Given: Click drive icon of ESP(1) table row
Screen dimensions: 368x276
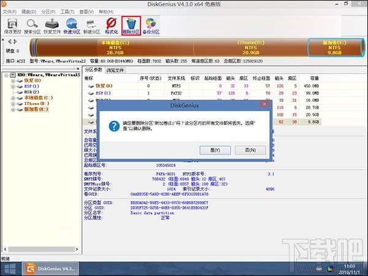Looking at the screenshot, I should coord(91,93).
